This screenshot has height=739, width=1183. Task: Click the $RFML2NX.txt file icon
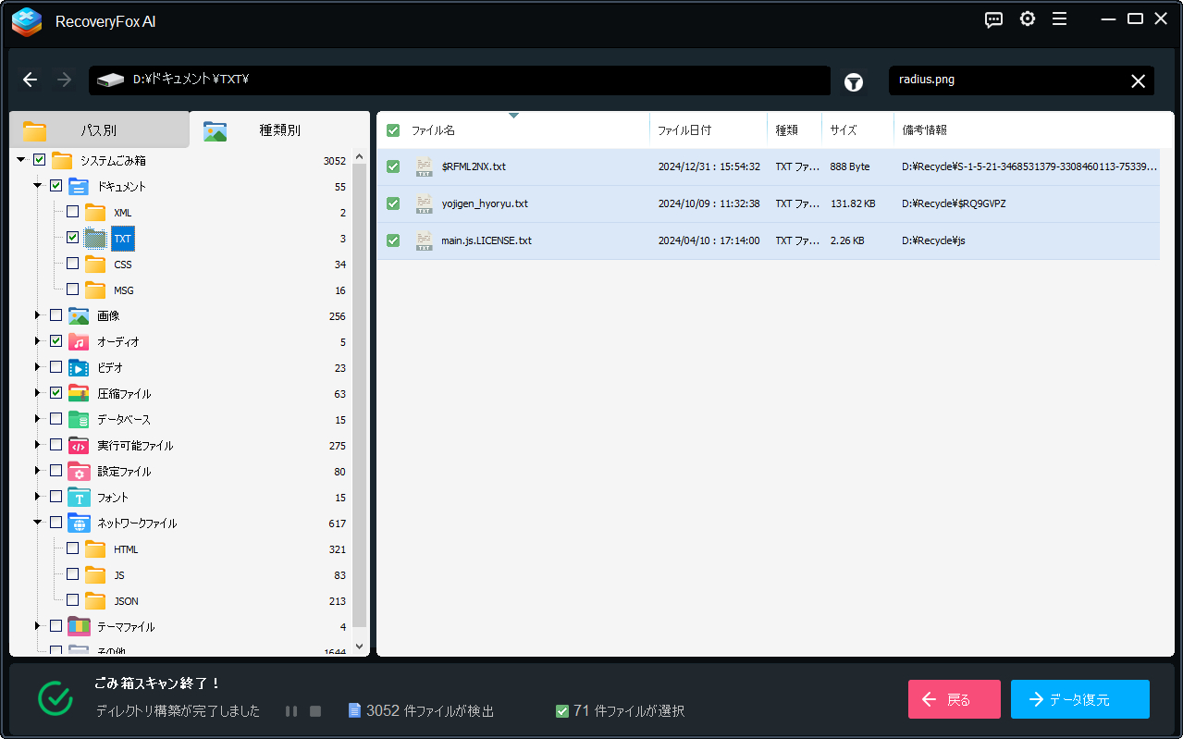point(425,166)
